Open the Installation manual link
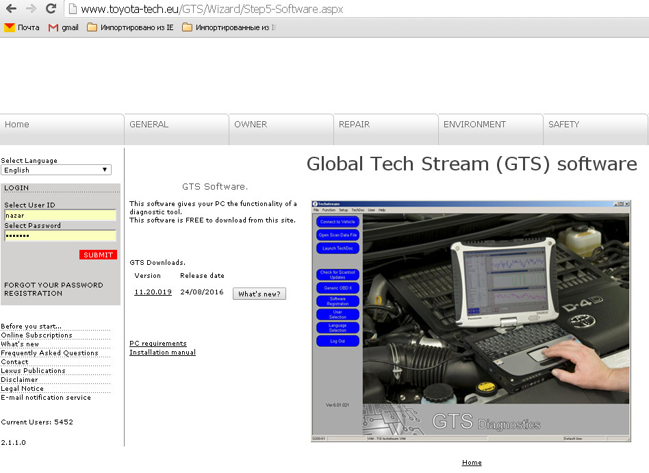Image resolution: width=649 pixels, height=473 pixels. click(162, 353)
